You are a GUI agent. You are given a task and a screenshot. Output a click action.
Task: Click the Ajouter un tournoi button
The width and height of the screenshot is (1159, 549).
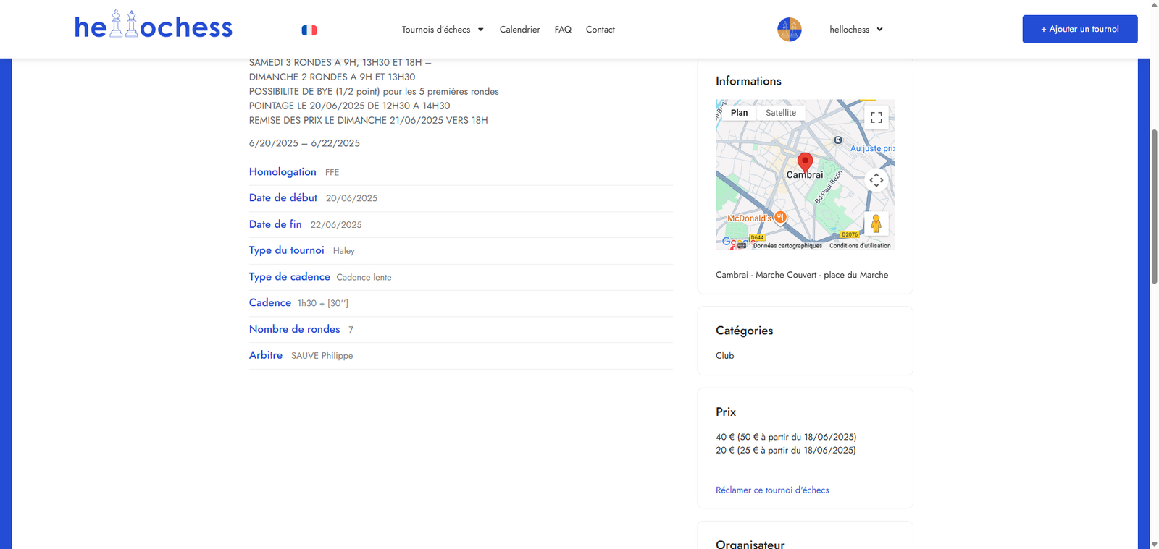(x=1079, y=30)
